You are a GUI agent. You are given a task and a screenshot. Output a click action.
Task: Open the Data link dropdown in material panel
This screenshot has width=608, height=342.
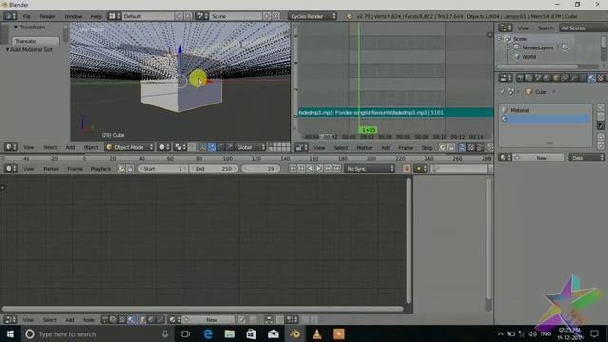tap(587, 158)
